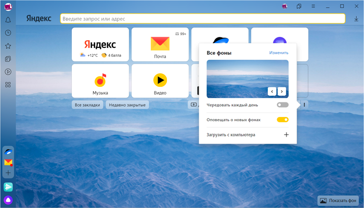Viewport: 364px width, 208px height.
Task: Toggle Чередовать каждый день switch
Action: (282, 105)
